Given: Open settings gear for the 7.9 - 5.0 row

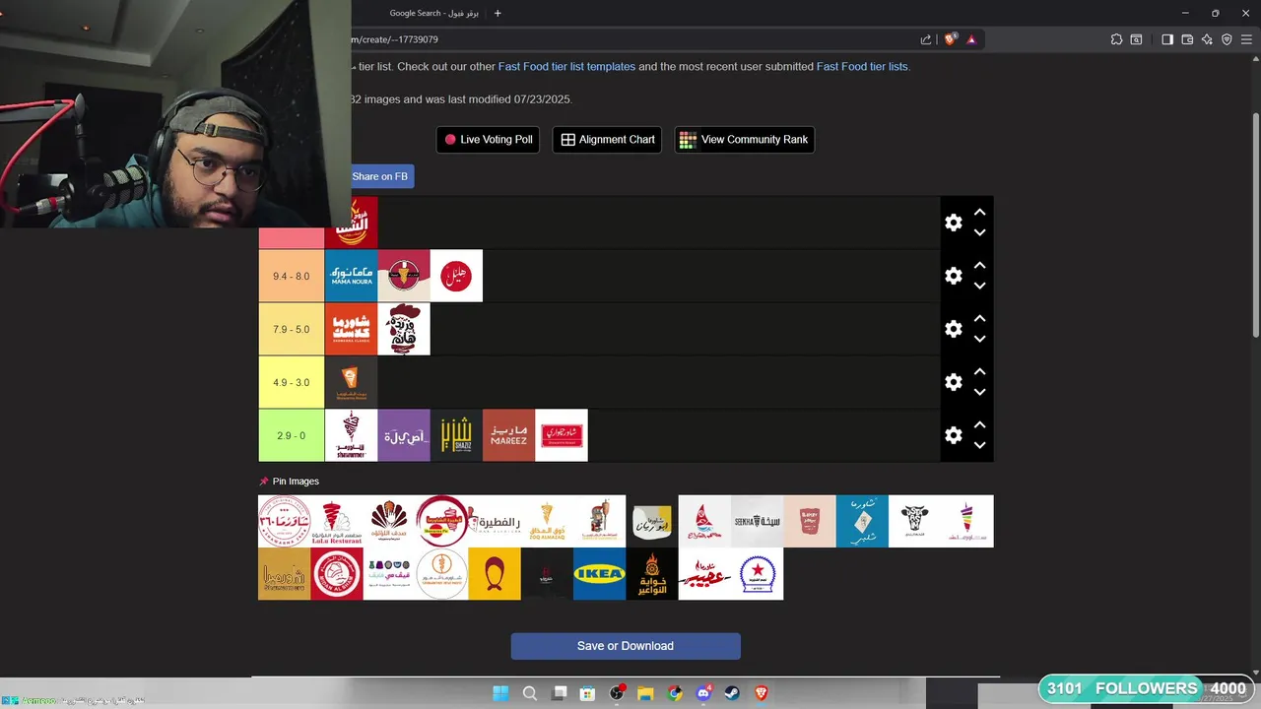Looking at the screenshot, I should click(x=953, y=329).
